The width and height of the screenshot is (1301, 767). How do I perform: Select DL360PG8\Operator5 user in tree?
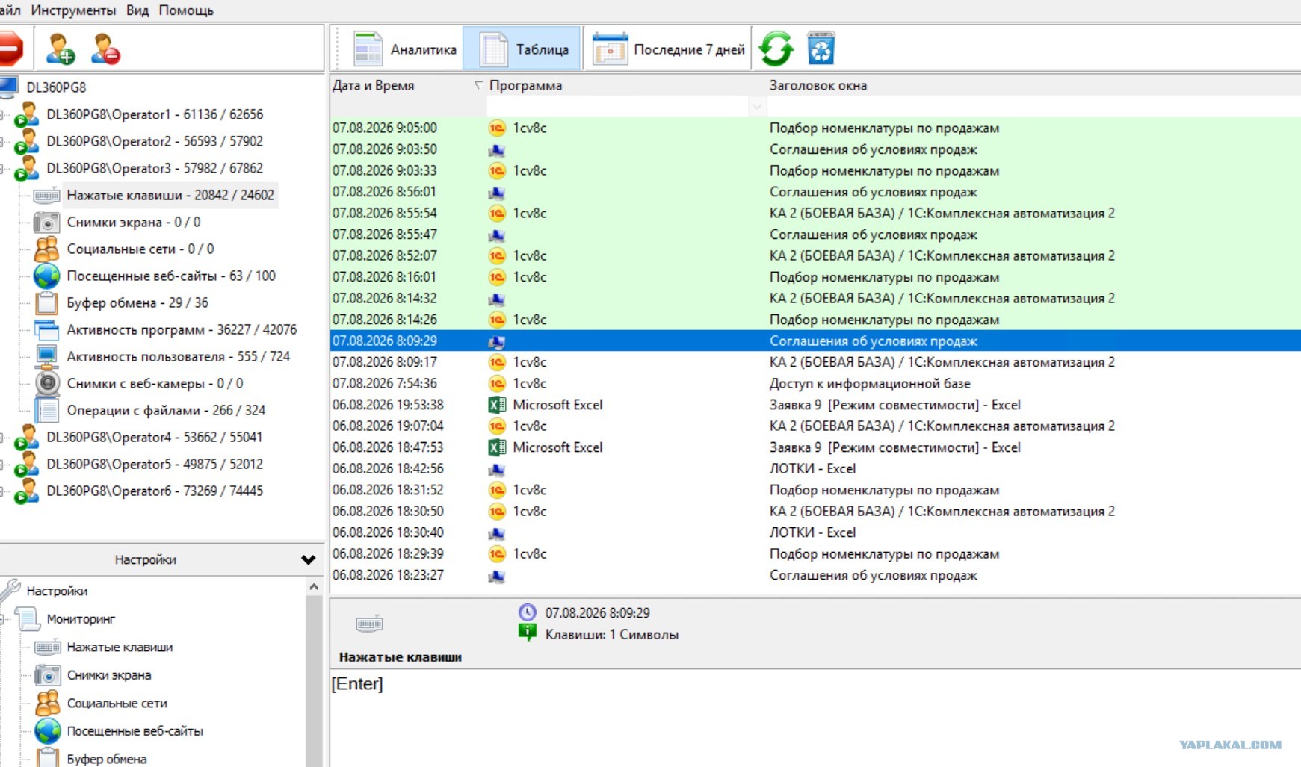coord(155,464)
